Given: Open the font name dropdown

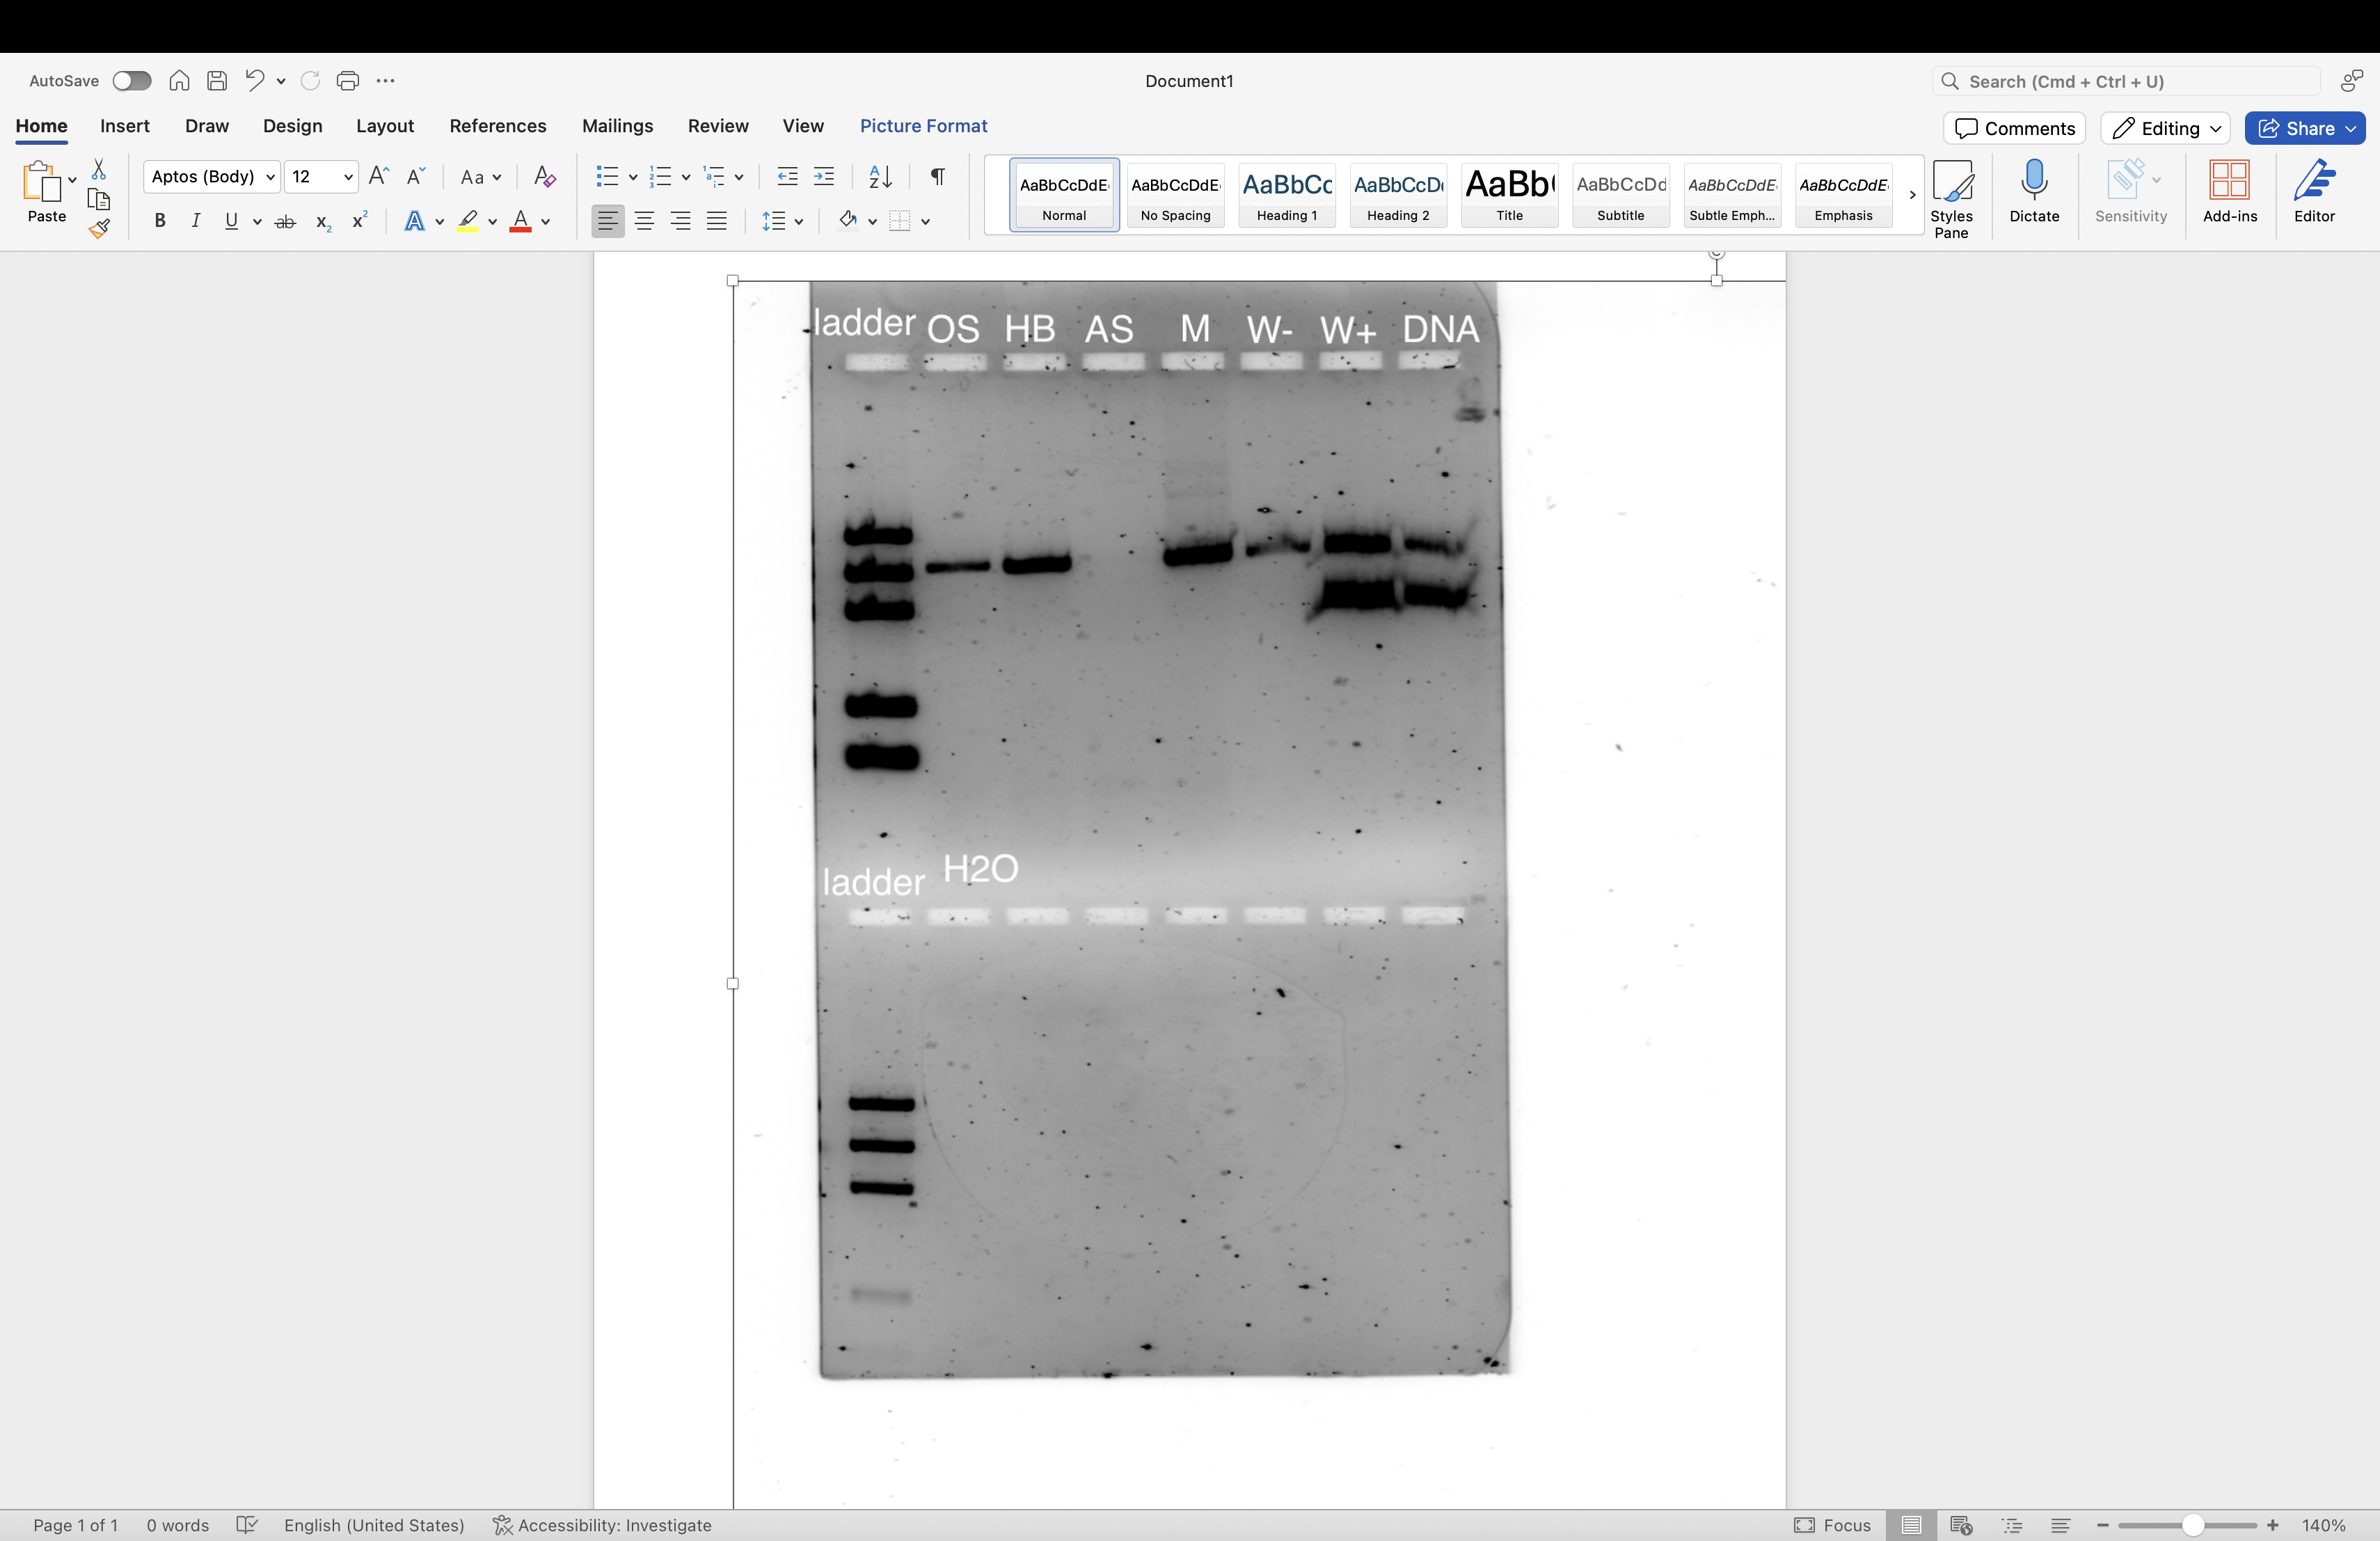Looking at the screenshot, I should pos(270,177).
